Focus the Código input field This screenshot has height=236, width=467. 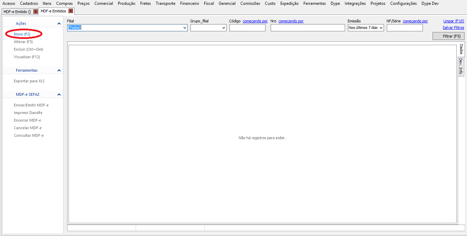click(247, 28)
